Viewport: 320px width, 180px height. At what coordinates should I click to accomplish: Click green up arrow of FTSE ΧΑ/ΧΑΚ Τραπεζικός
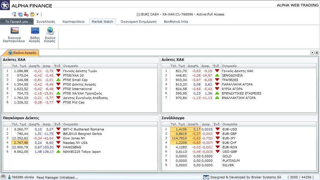coord(58,93)
